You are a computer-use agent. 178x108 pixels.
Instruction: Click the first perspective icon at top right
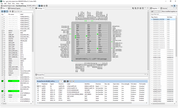point(172,6)
